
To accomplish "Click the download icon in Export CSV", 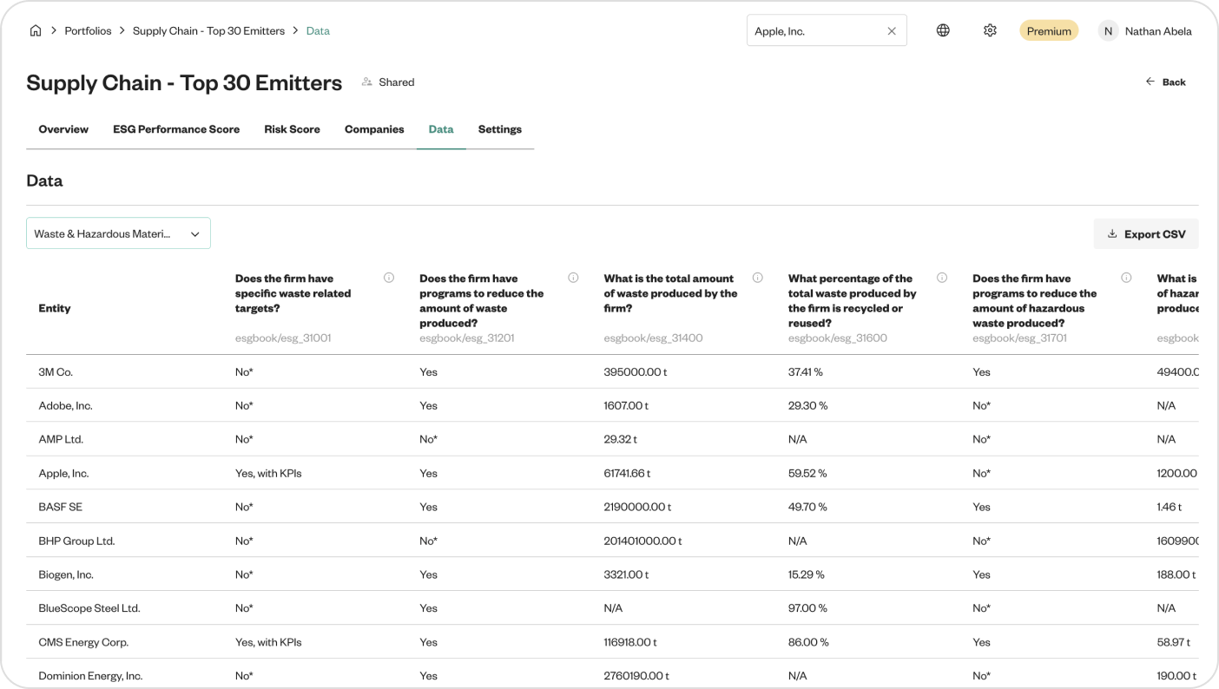I will click(x=1112, y=234).
